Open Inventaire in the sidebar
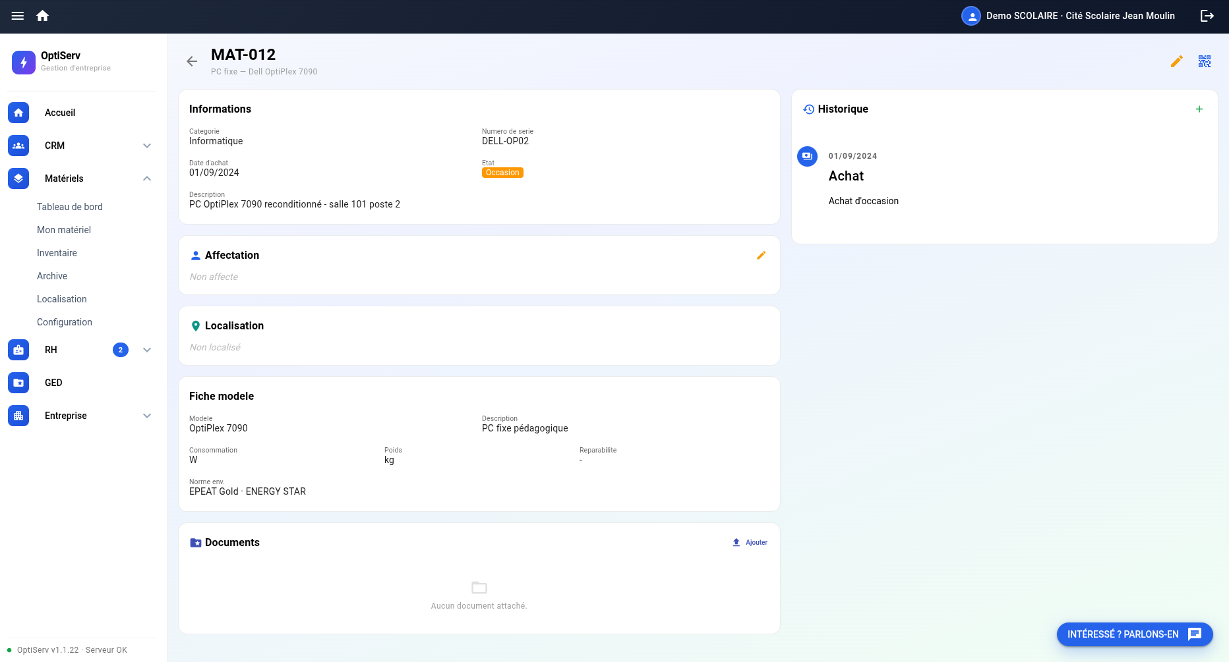This screenshot has width=1229, height=662. coord(57,253)
